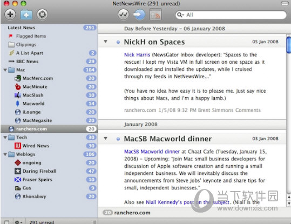Click the Comments link under first article
The width and height of the screenshot is (291, 224).
pyautogui.click(x=248, y=110)
